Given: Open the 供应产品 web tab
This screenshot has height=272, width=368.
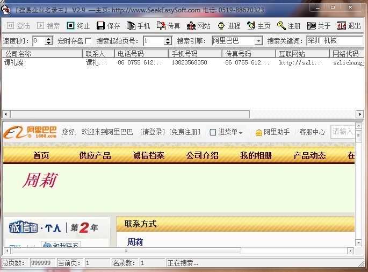Looking at the screenshot, I should [x=95, y=155].
